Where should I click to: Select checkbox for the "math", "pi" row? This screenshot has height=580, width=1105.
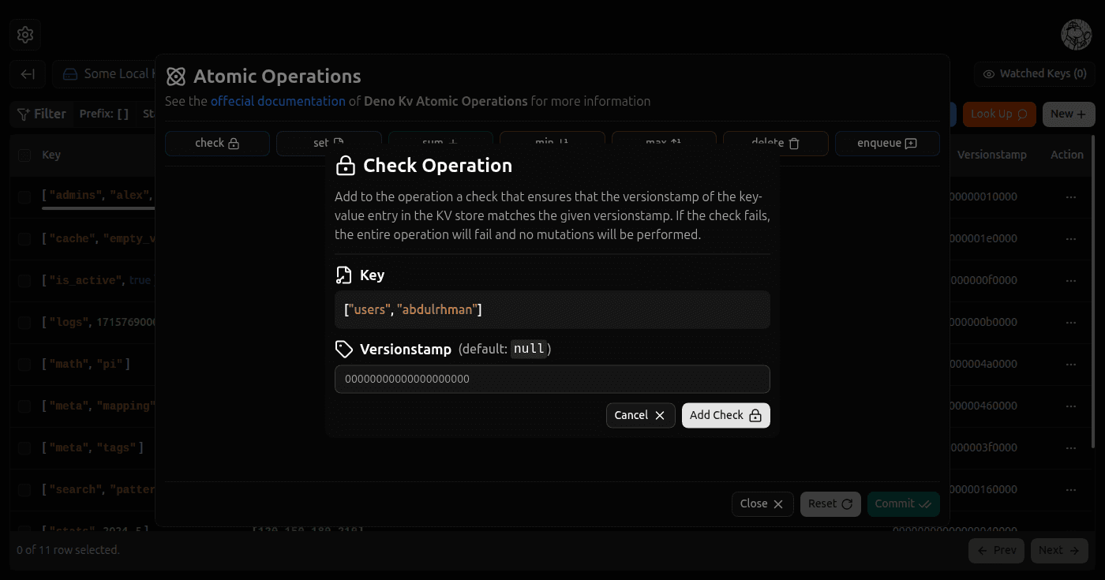(24, 364)
